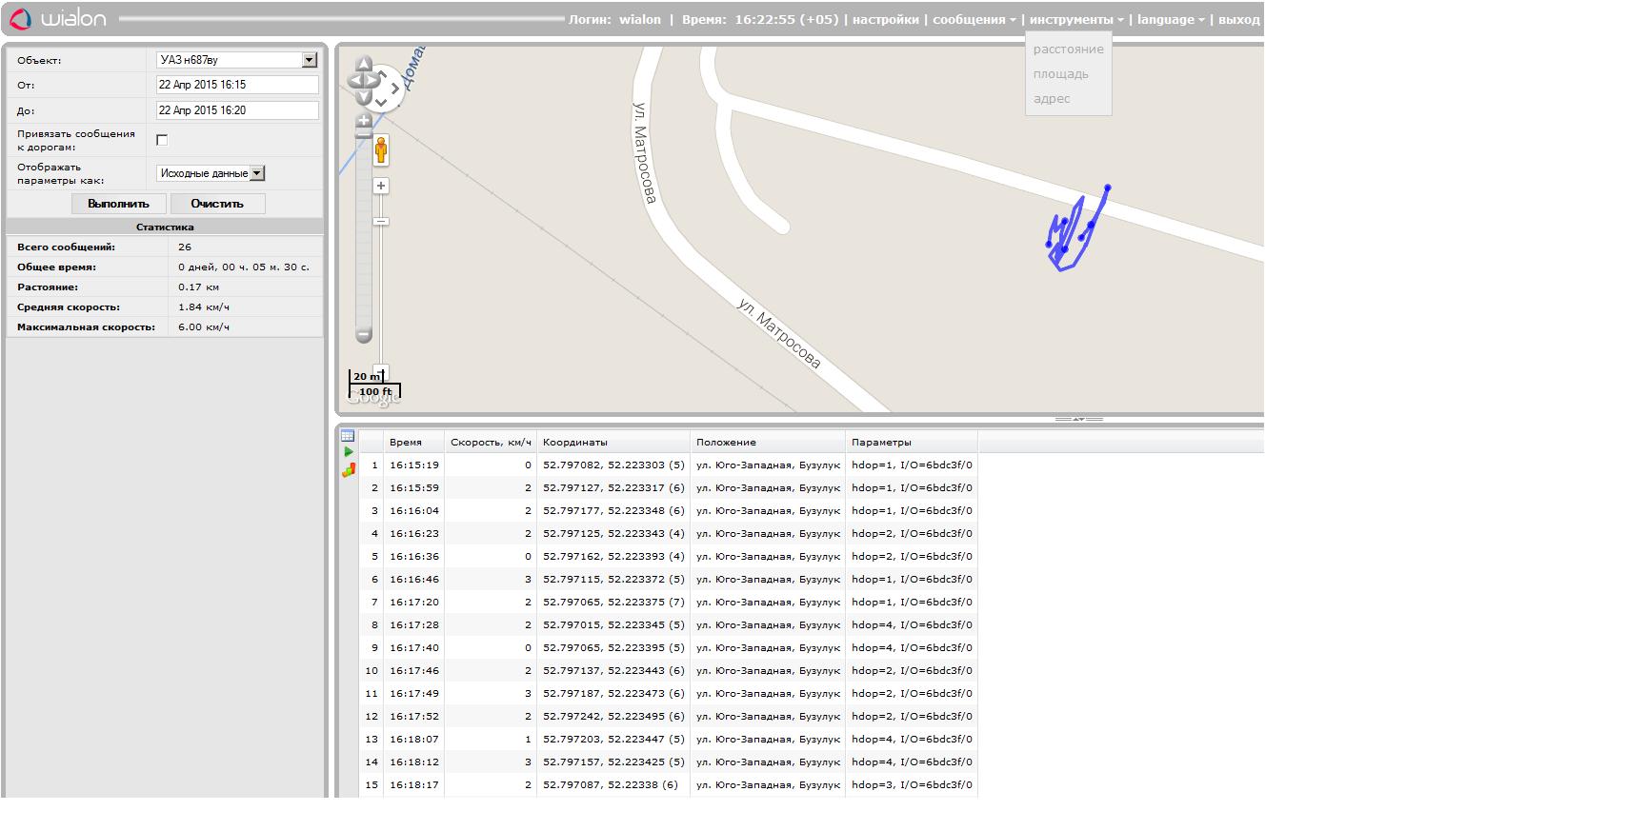Enable the bind messages to roads checkbox
Screen dimensions: 1627x831
tap(162, 140)
